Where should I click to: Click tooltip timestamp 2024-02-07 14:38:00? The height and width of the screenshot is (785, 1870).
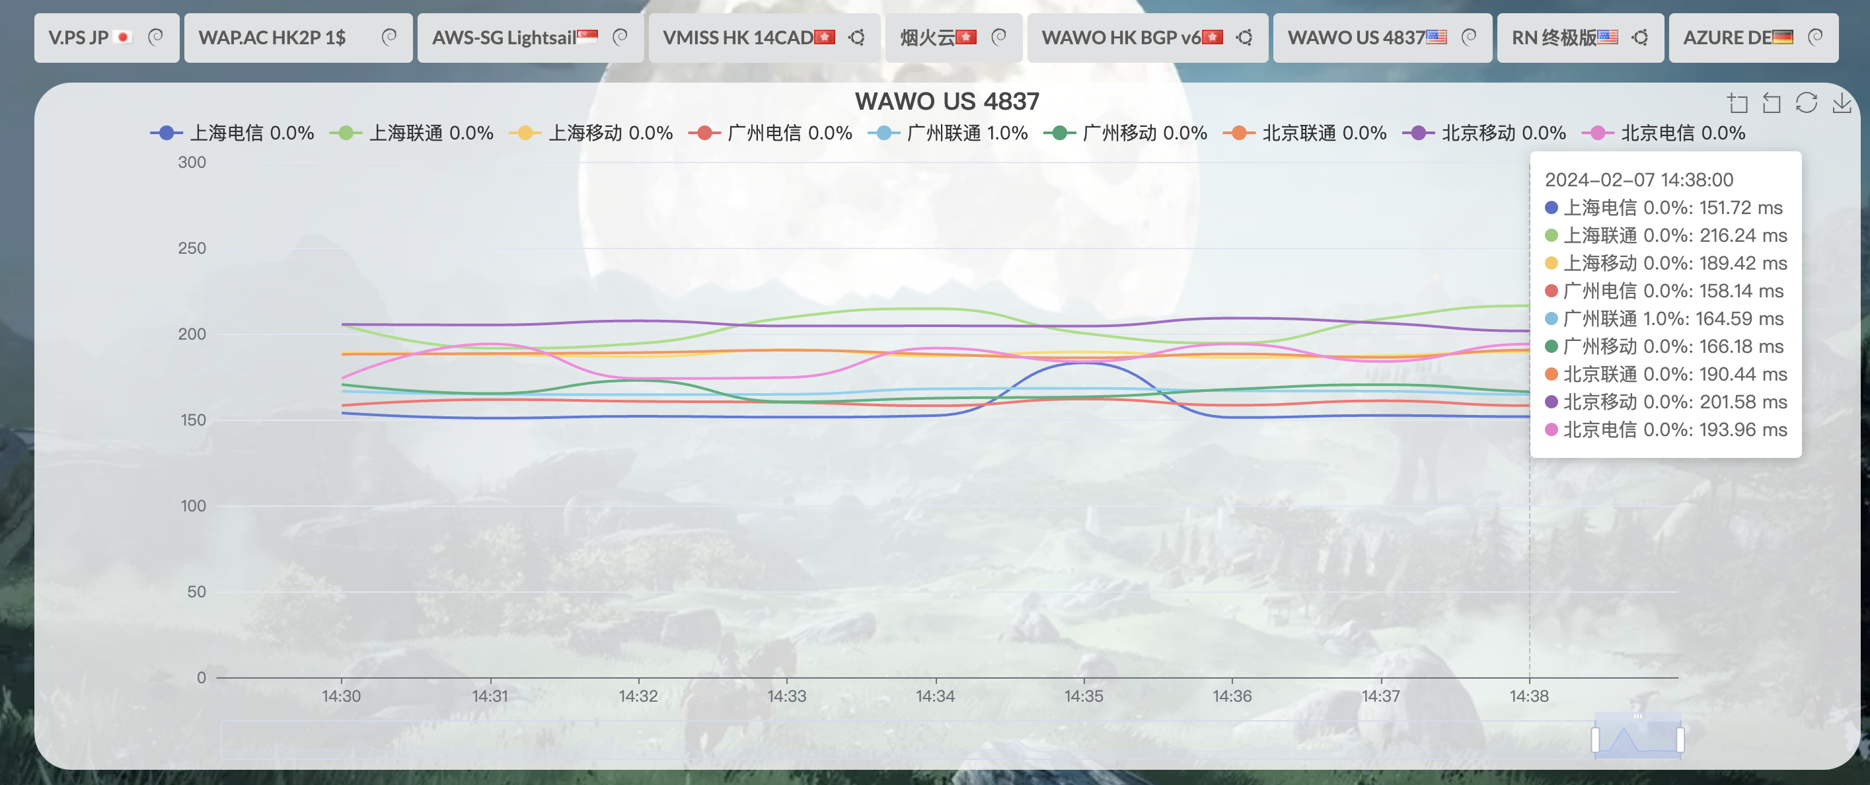pyautogui.click(x=1639, y=179)
